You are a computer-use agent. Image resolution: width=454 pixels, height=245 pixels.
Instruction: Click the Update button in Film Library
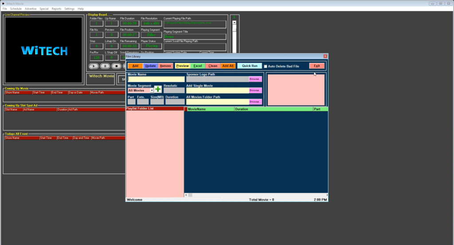150,66
